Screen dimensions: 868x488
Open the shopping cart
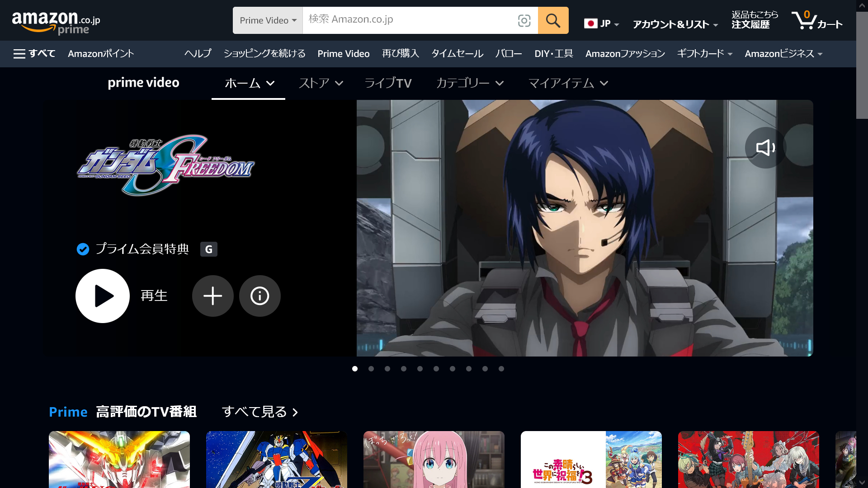click(x=816, y=20)
